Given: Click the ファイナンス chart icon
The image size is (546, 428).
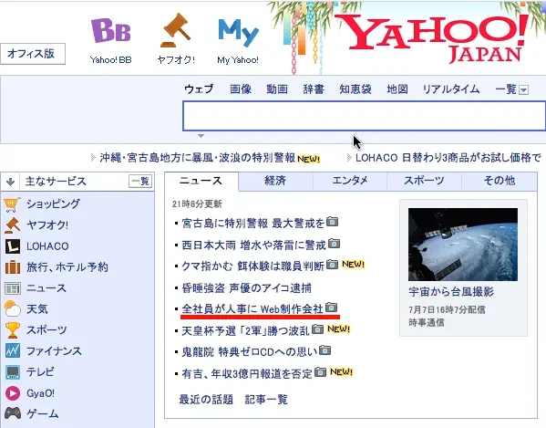Looking at the screenshot, I should tap(13, 351).
